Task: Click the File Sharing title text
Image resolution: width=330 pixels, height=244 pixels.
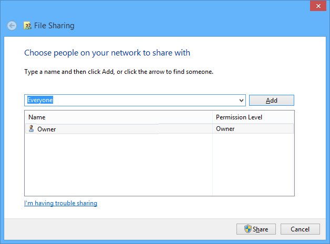Action: tap(54, 26)
